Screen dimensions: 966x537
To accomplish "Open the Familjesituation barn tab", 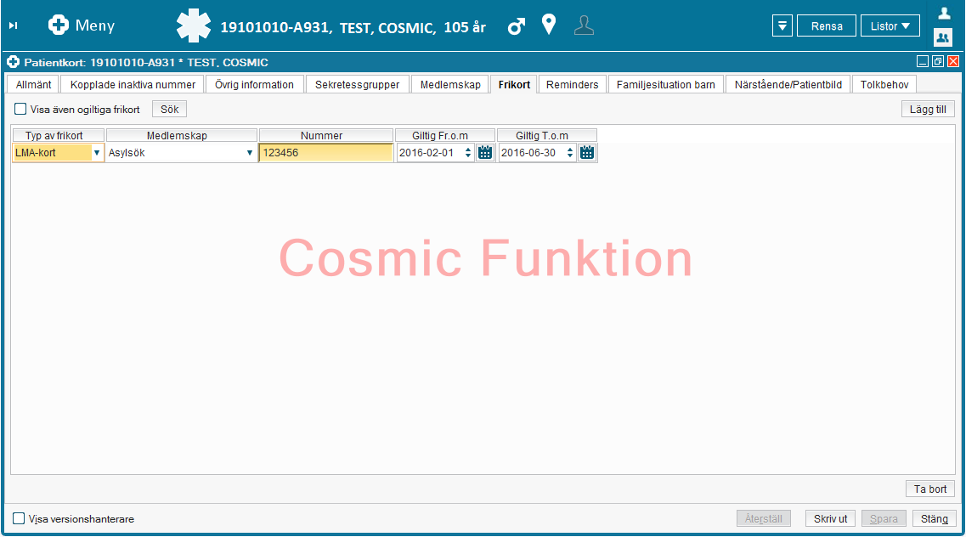I will coord(666,84).
